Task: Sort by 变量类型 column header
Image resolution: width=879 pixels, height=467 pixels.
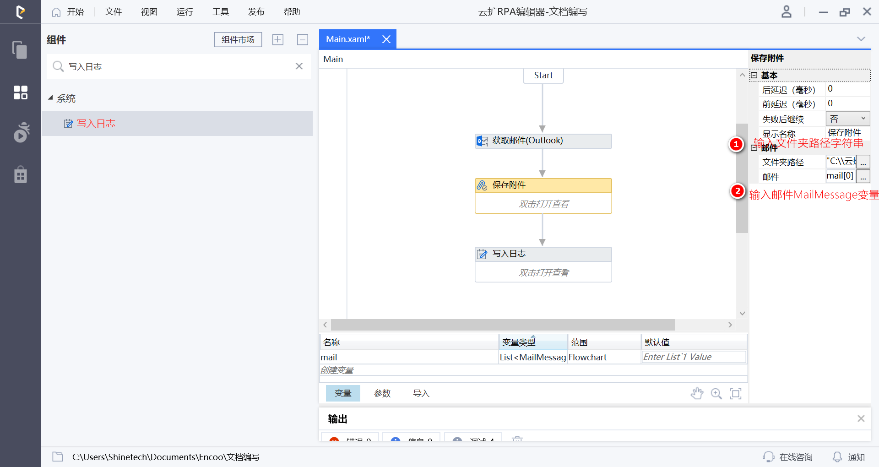Action: click(x=533, y=342)
